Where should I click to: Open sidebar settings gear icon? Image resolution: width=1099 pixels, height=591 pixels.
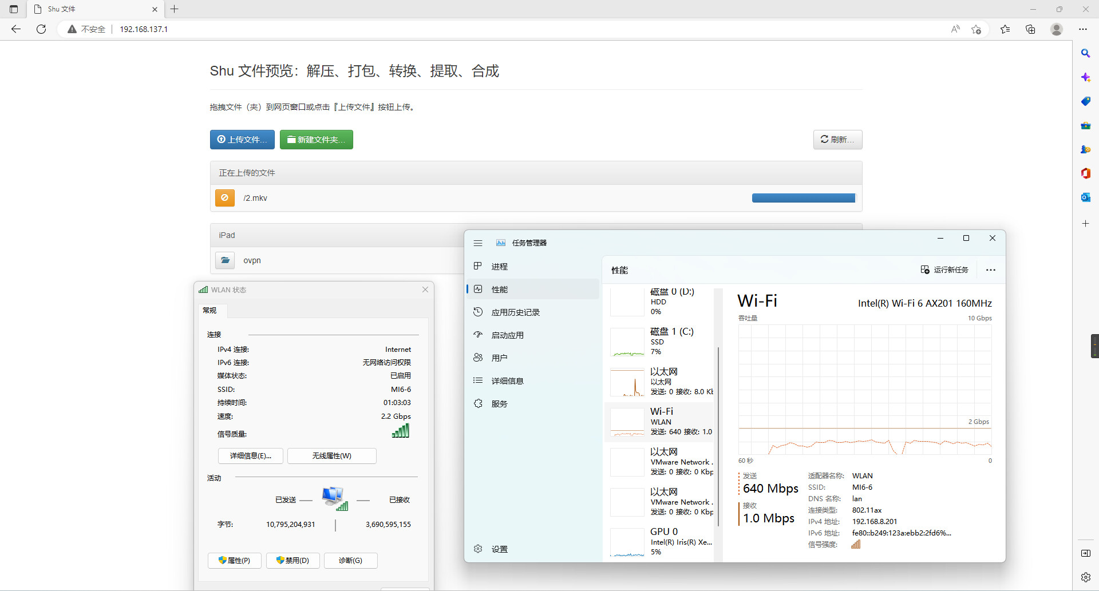click(x=1085, y=577)
